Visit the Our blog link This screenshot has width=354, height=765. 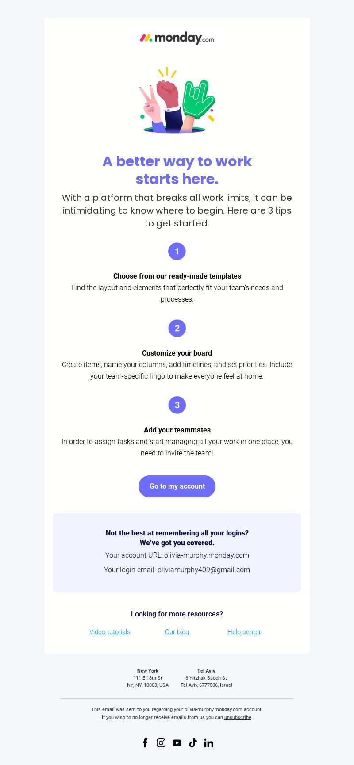point(177,632)
